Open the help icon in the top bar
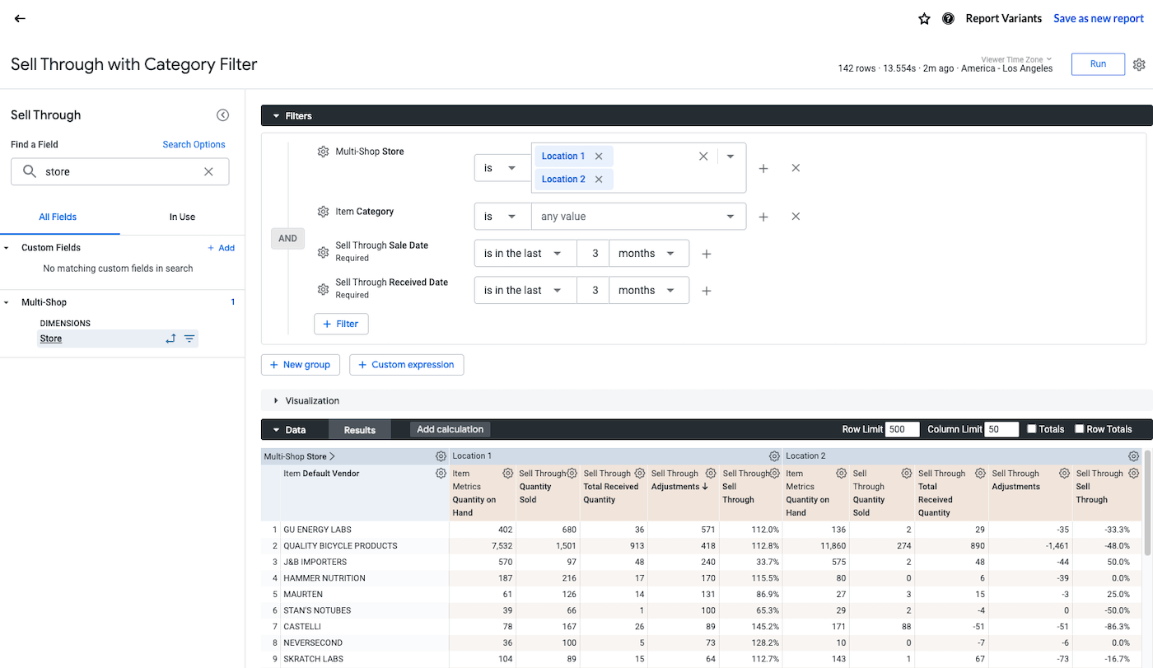The image size is (1153, 668). tap(947, 18)
